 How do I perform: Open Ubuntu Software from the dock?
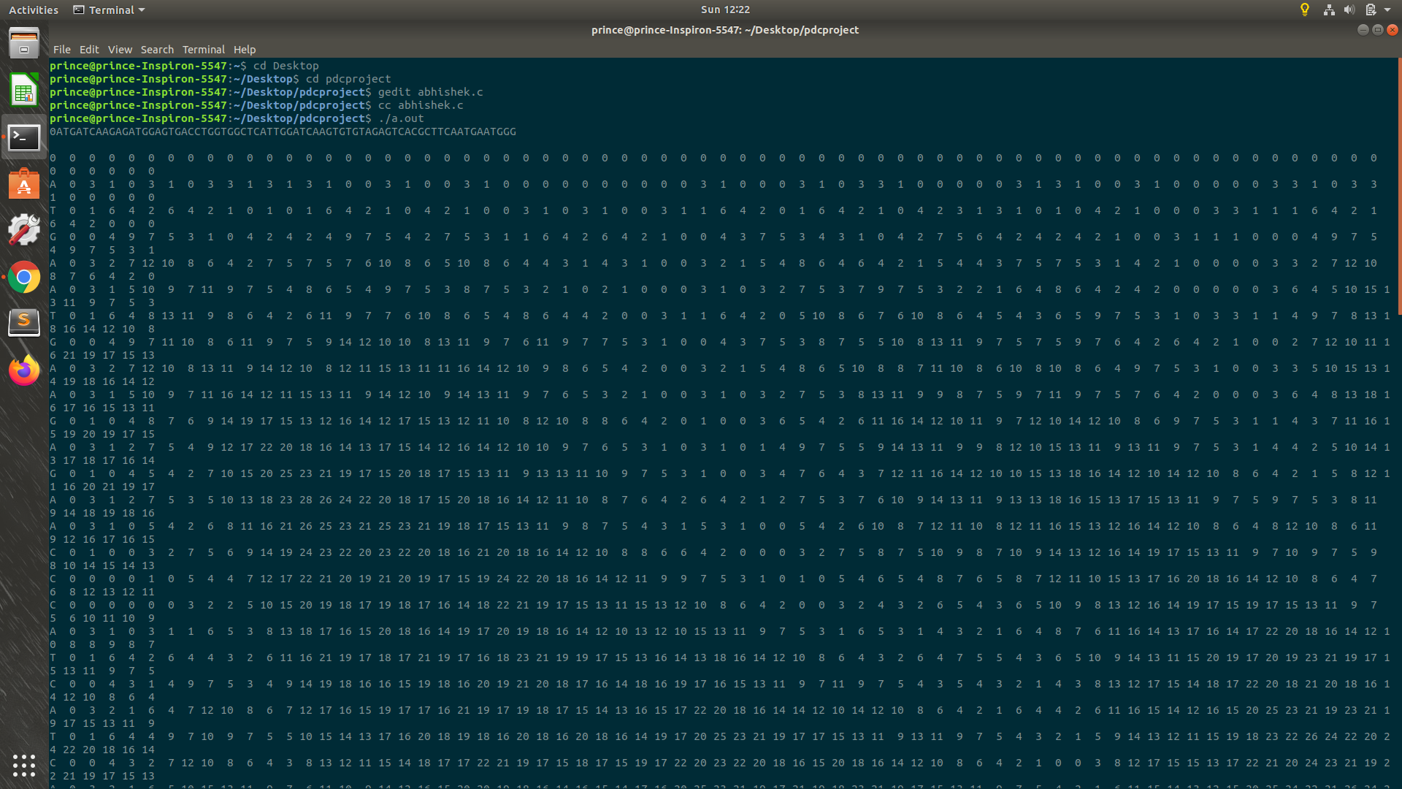coord(24,184)
